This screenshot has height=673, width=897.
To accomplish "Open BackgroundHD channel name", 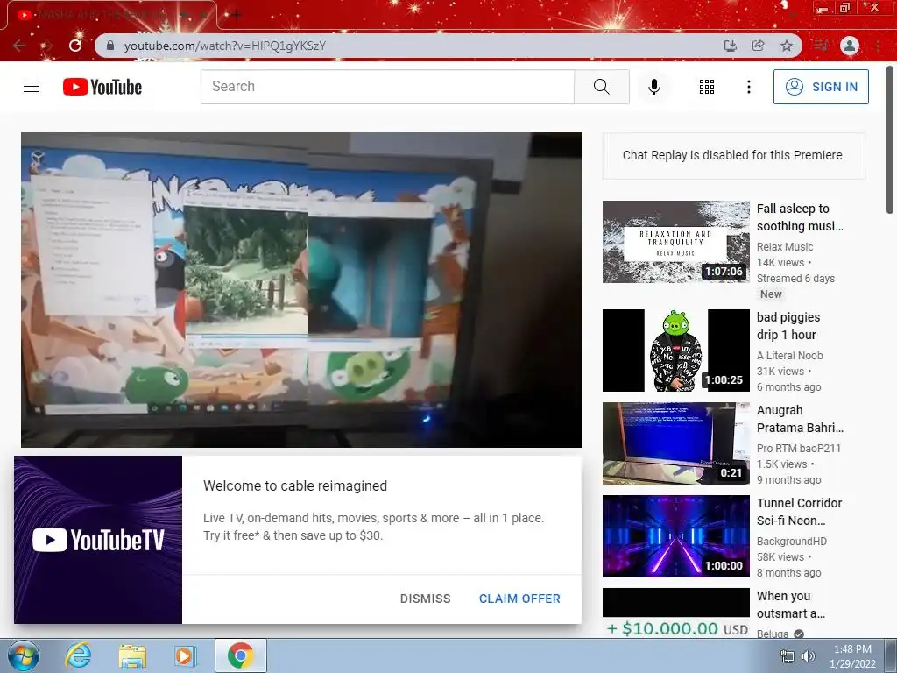I will coord(791,541).
